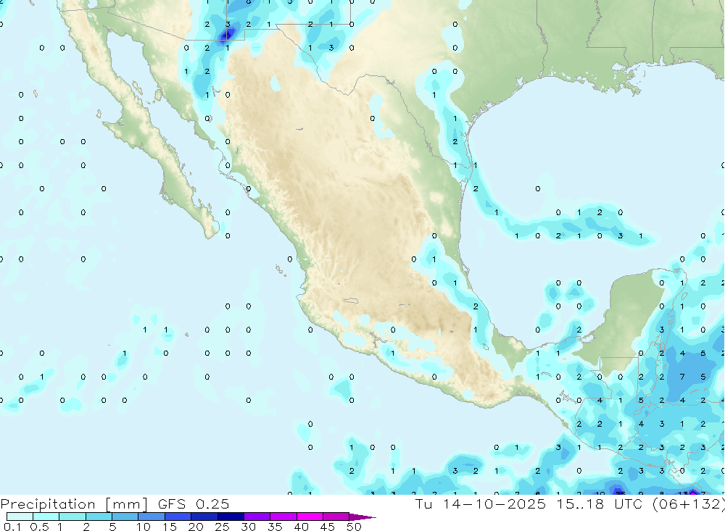This screenshot has width=725, height=531.
Task: Click the 'Precipitation [mm]' title text
Action: point(74,504)
